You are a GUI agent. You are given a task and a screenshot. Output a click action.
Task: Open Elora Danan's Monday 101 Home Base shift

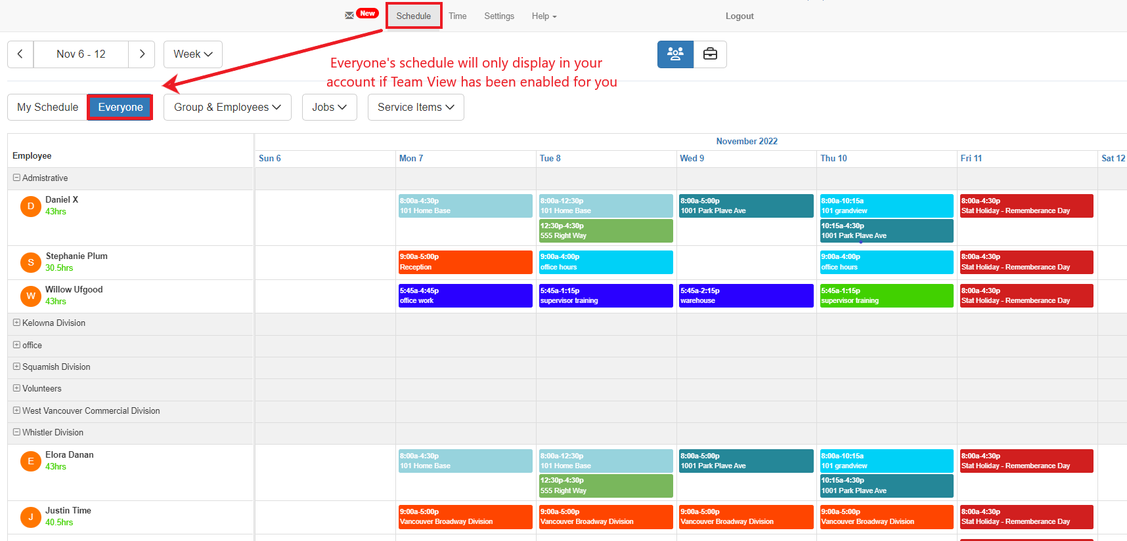(x=466, y=461)
